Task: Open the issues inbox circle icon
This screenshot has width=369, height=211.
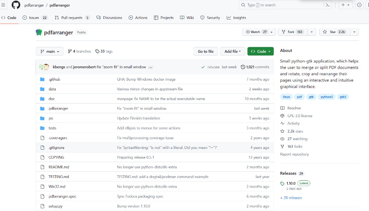Action: pyautogui.click(x=359, y=5)
